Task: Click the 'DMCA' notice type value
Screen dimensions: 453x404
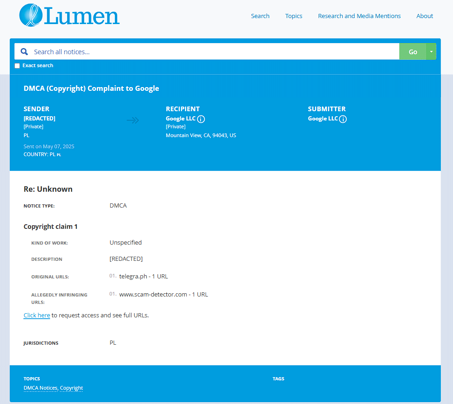Action: pos(118,205)
